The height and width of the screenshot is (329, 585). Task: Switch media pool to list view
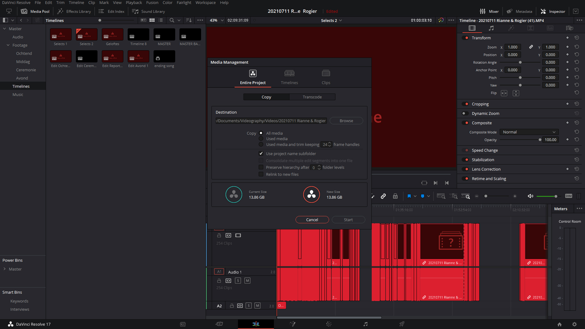click(161, 20)
